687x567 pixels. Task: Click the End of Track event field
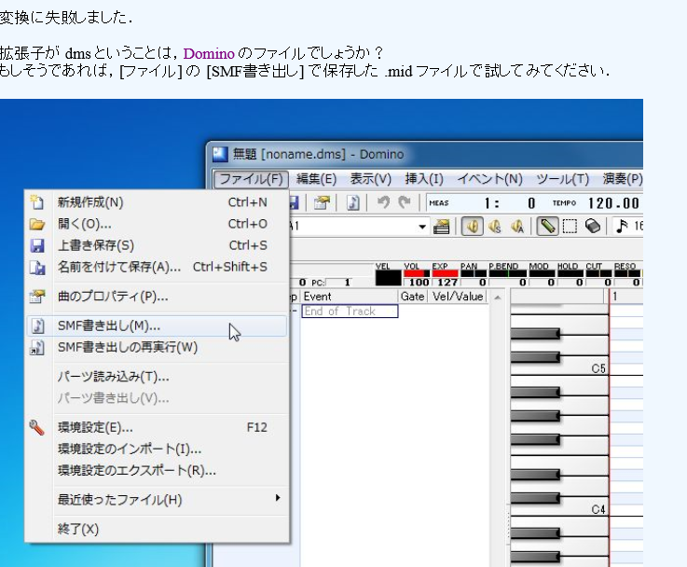(350, 311)
